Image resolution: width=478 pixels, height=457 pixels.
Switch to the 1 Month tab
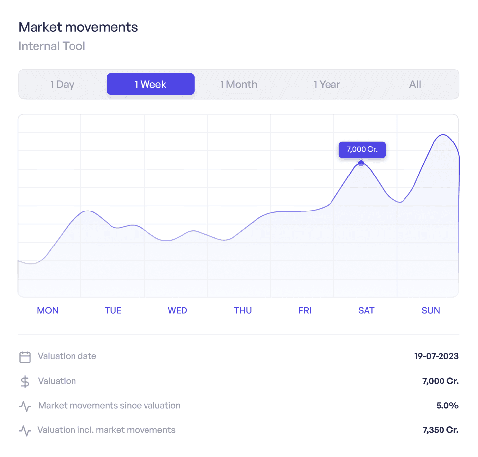click(239, 84)
